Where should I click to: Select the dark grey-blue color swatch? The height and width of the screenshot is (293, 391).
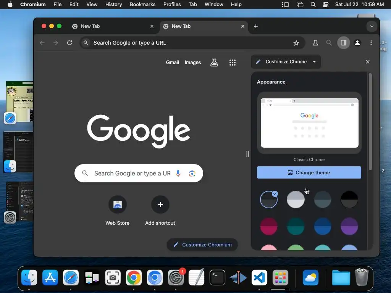[x=322, y=200]
